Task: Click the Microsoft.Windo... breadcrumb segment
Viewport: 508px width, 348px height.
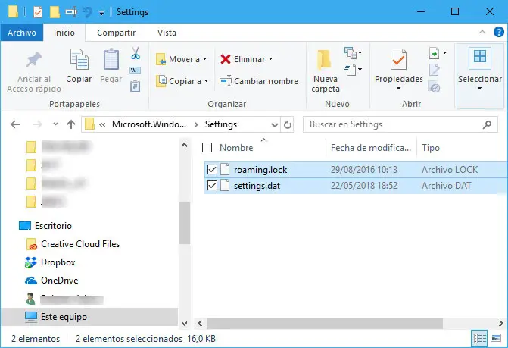Action: click(x=149, y=124)
